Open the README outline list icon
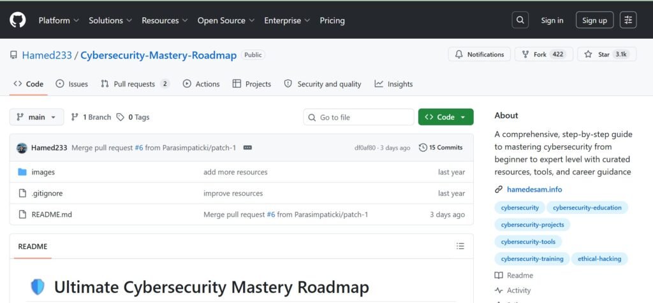The image size is (653, 303). coord(460,246)
